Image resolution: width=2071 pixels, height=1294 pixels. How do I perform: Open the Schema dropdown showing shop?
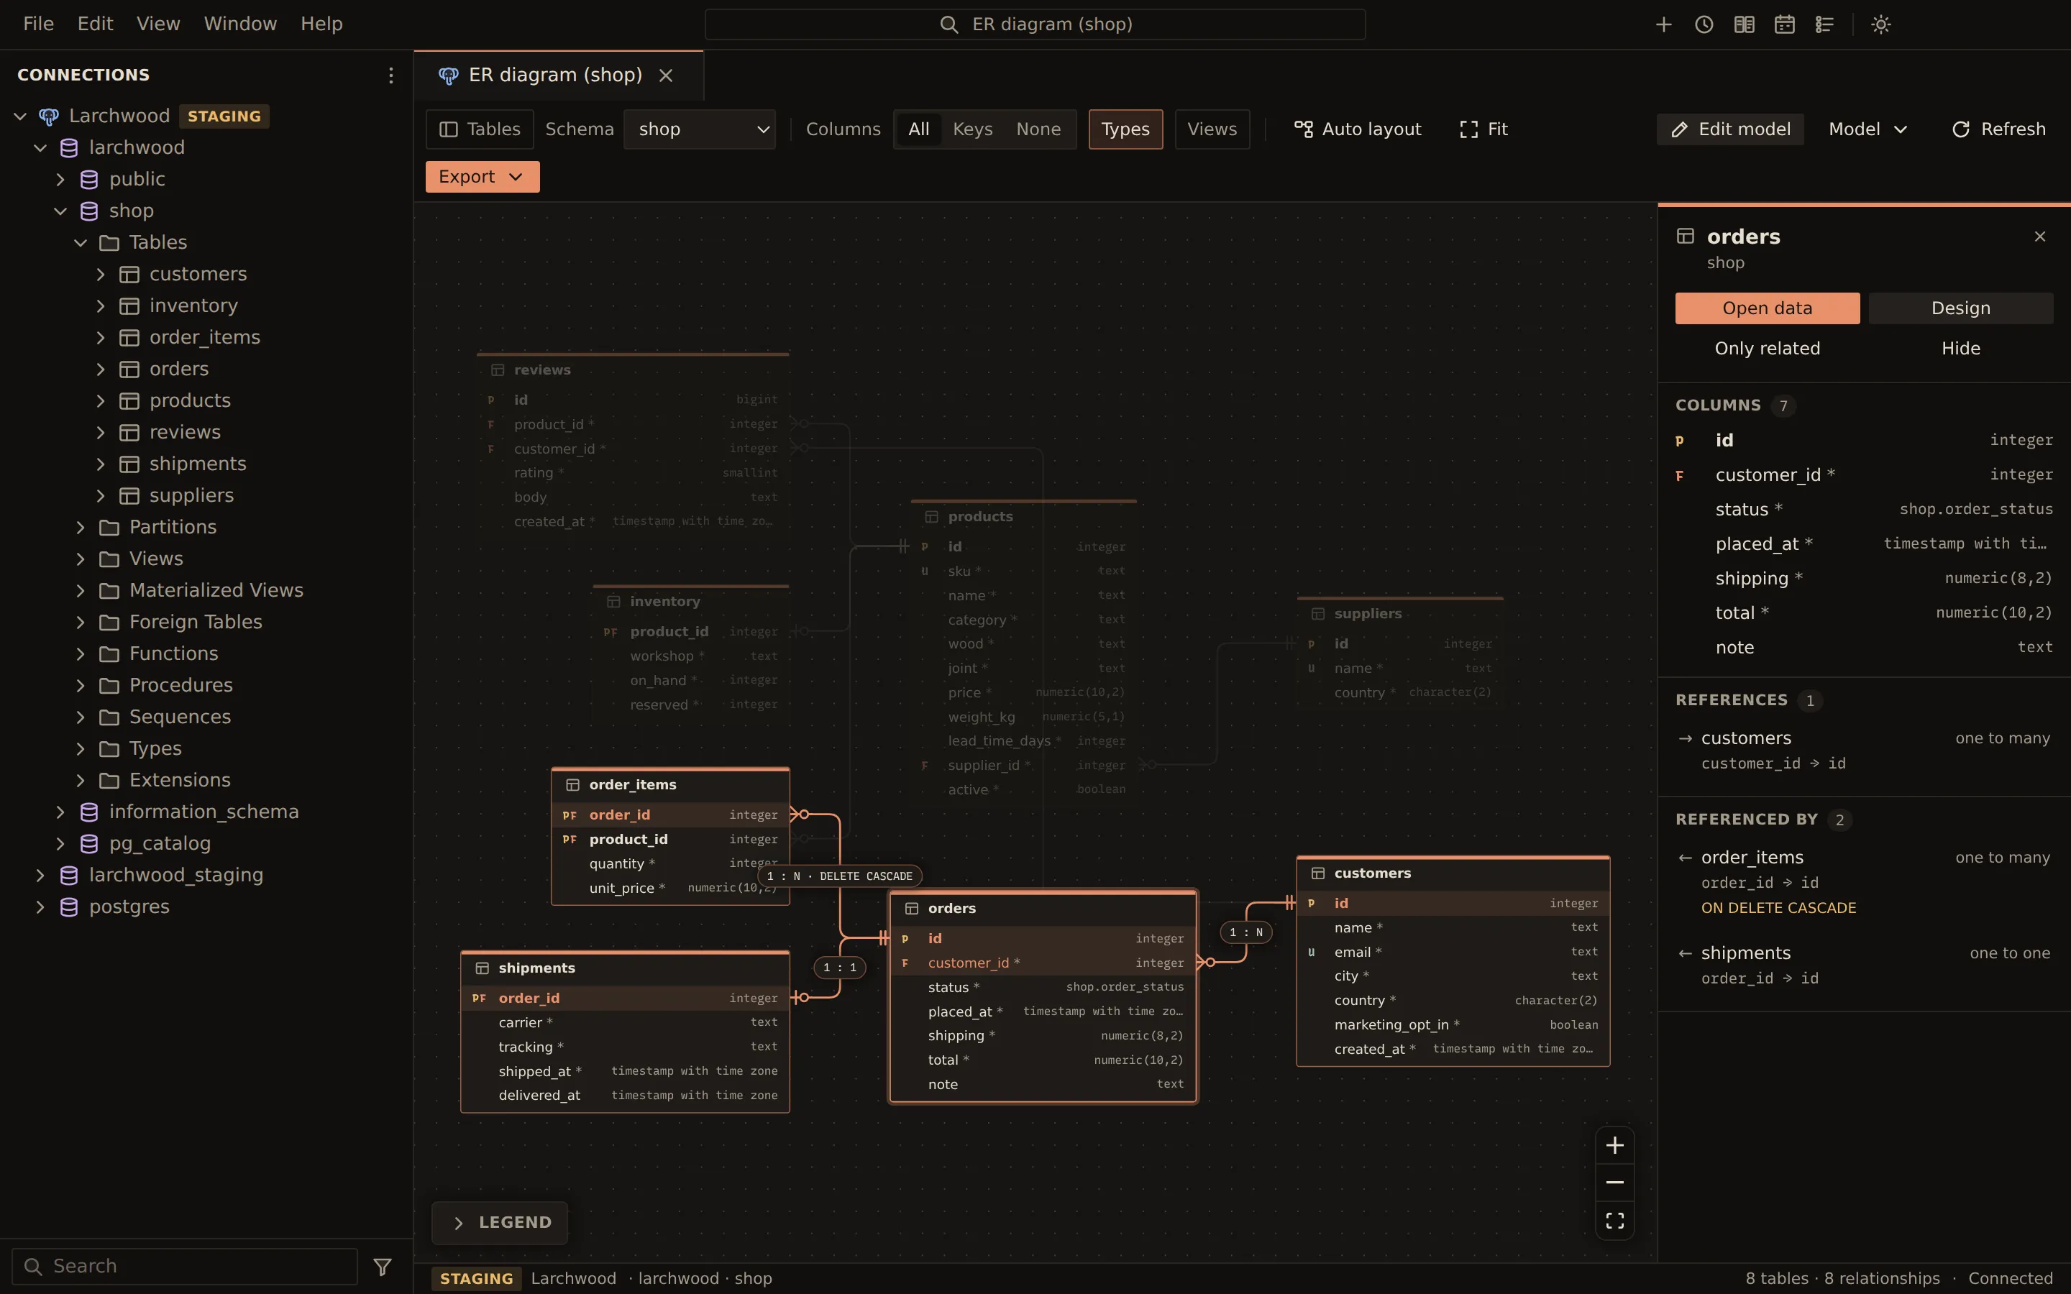point(699,129)
